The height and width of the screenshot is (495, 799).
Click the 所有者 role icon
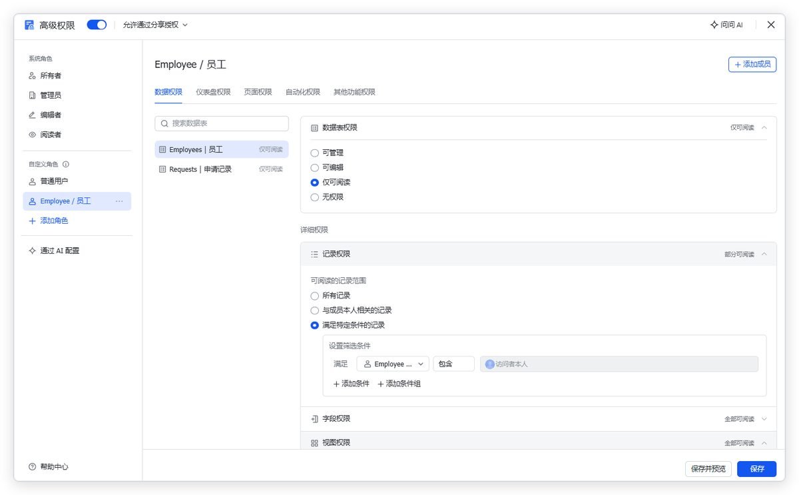click(x=32, y=76)
